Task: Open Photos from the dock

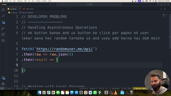Action: click(53, 93)
